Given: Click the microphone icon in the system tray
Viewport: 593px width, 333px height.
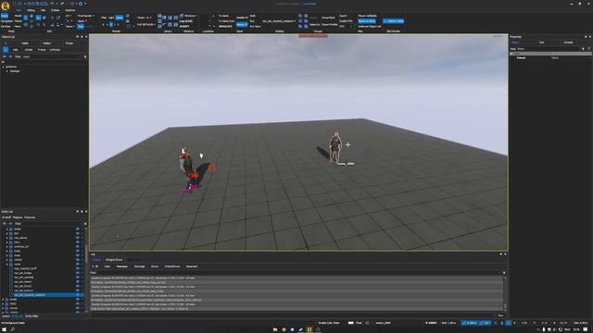Looking at the screenshot, I should point(544,329).
